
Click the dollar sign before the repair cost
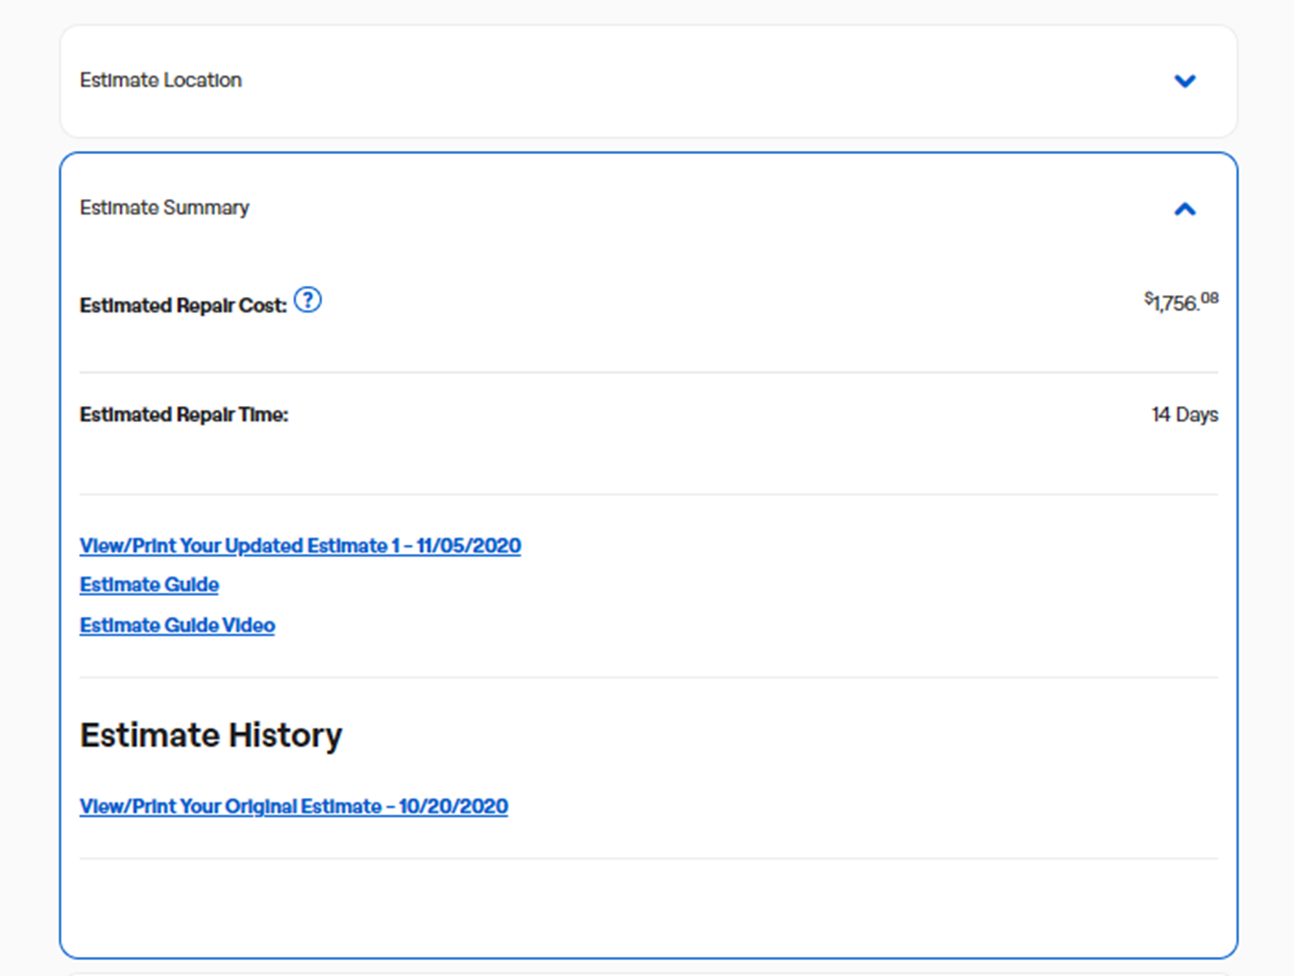(x=1148, y=298)
